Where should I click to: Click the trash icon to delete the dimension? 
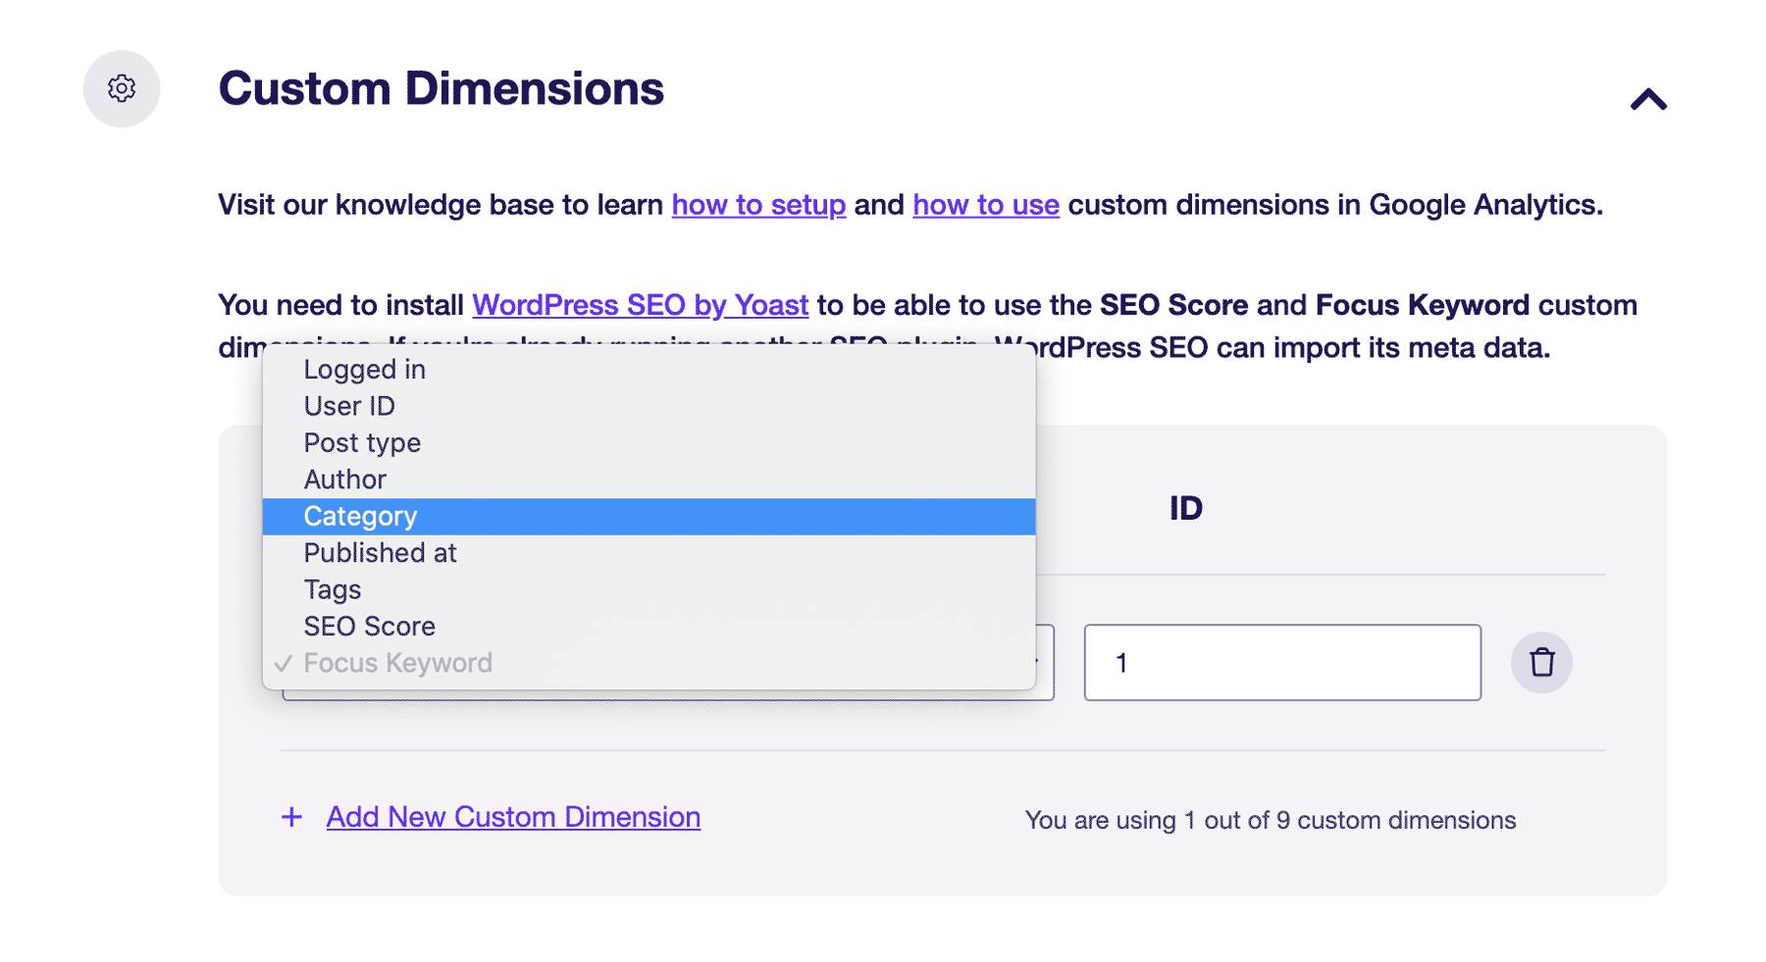[1541, 662]
